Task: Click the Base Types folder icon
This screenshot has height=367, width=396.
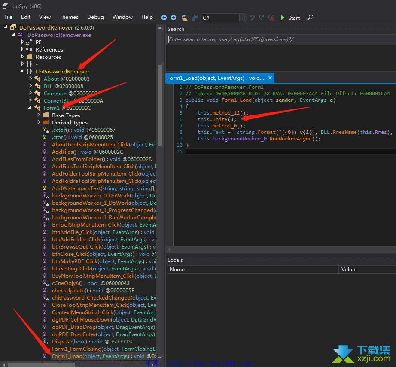Action: [46, 115]
